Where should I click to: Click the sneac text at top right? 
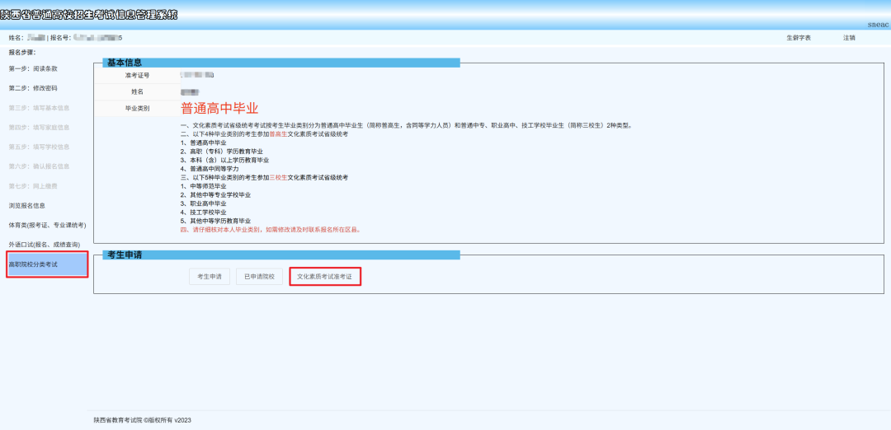click(x=879, y=25)
